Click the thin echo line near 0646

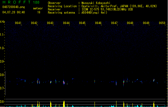tap(95, 81)
